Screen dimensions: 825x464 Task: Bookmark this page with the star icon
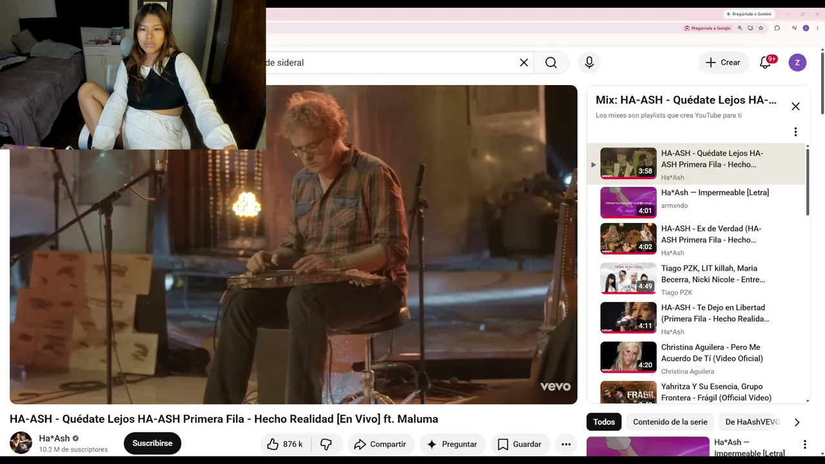point(761,28)
